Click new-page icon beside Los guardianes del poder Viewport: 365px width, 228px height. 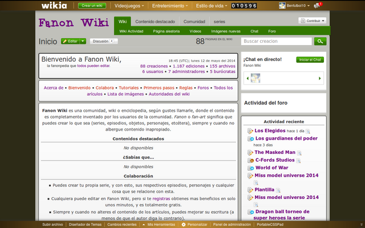(x=250, y=139)
